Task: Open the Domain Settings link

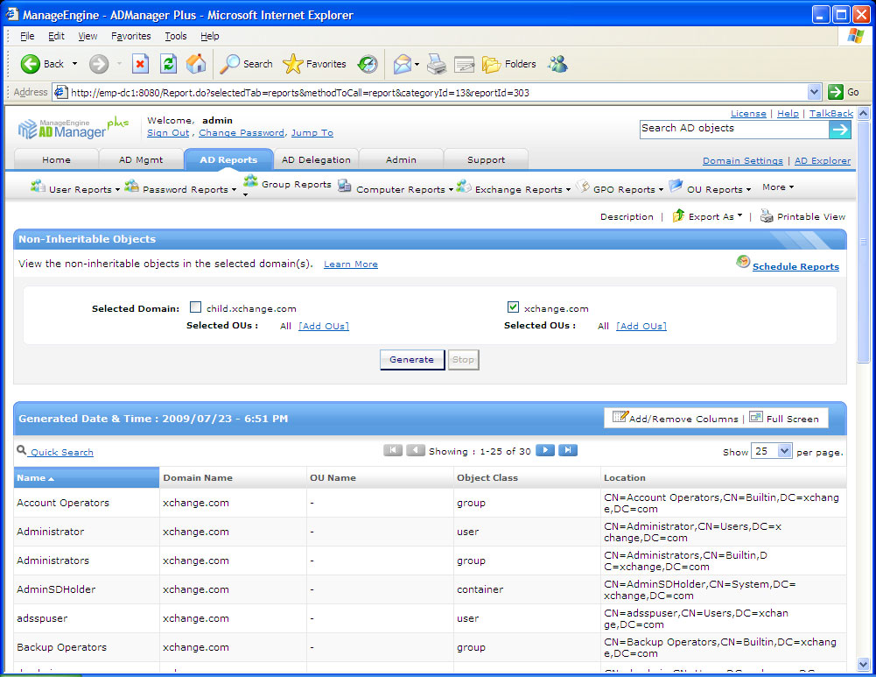Action: tap(742, 161)
